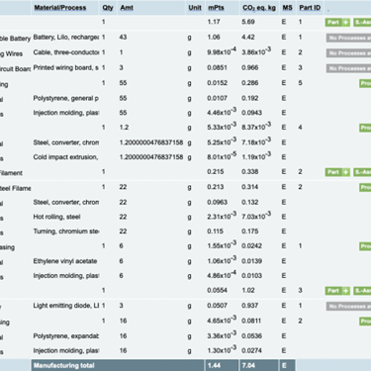The height and width of the screenshot is (371, 371).
Task: Click Injection molding in the 0.0103 CO2 row
Action: point(66,276)
